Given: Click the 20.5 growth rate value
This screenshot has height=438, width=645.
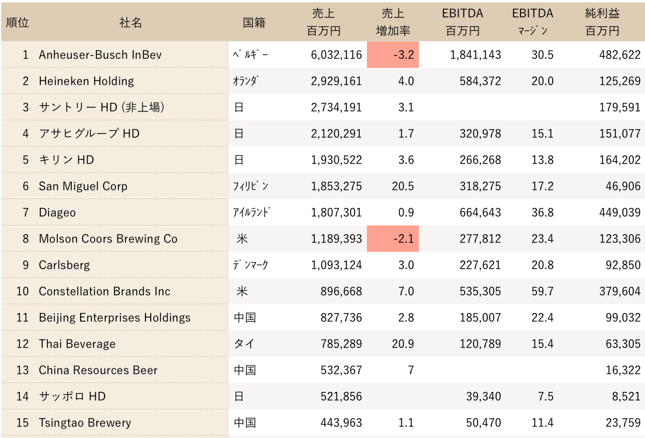Looking at the screenshot, I should pyautogui.click(x=403, y=186).
